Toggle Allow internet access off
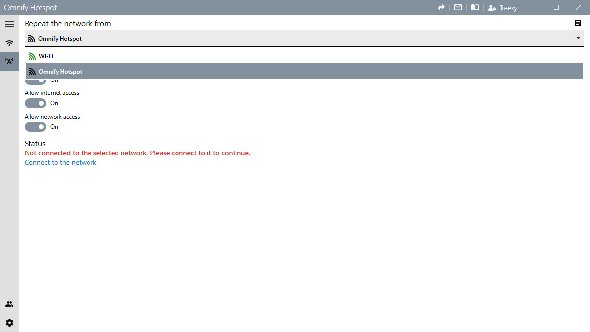 point(35,103)
